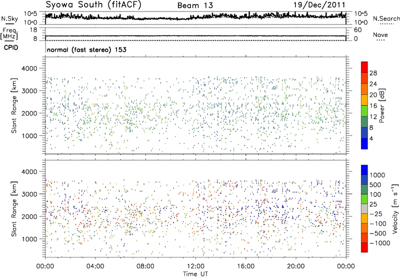
Task: Click the '08:00' time axis tick label
Action: [x=145, y=266]
